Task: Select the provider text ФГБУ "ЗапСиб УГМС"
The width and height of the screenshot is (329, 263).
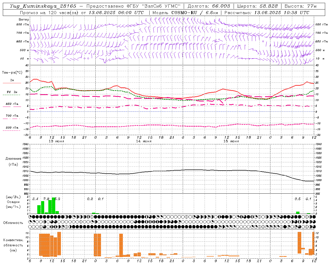Action: coord(154,6)
